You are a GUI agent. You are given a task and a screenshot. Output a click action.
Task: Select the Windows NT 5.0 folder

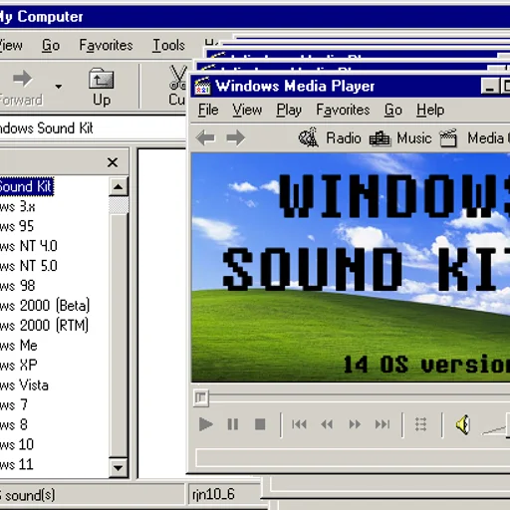click(x=29, y=266)
